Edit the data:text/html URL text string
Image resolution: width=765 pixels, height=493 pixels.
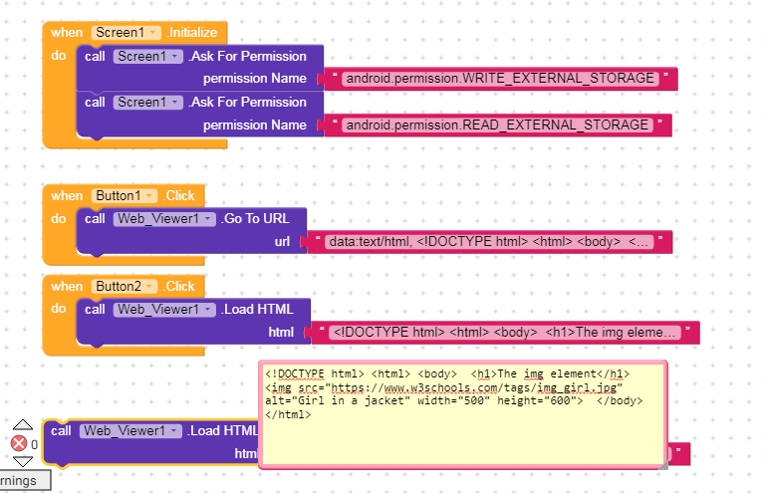[489, 242]
